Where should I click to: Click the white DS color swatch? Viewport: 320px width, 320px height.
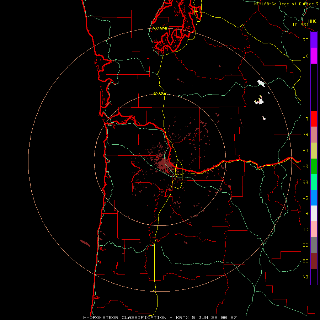314,213
